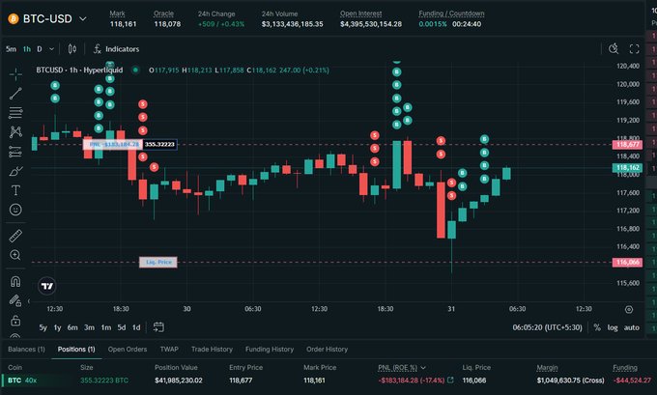This screenshot has height=395, width=657.
Task: Set chart range to 1d
Action: click(136, 327)
